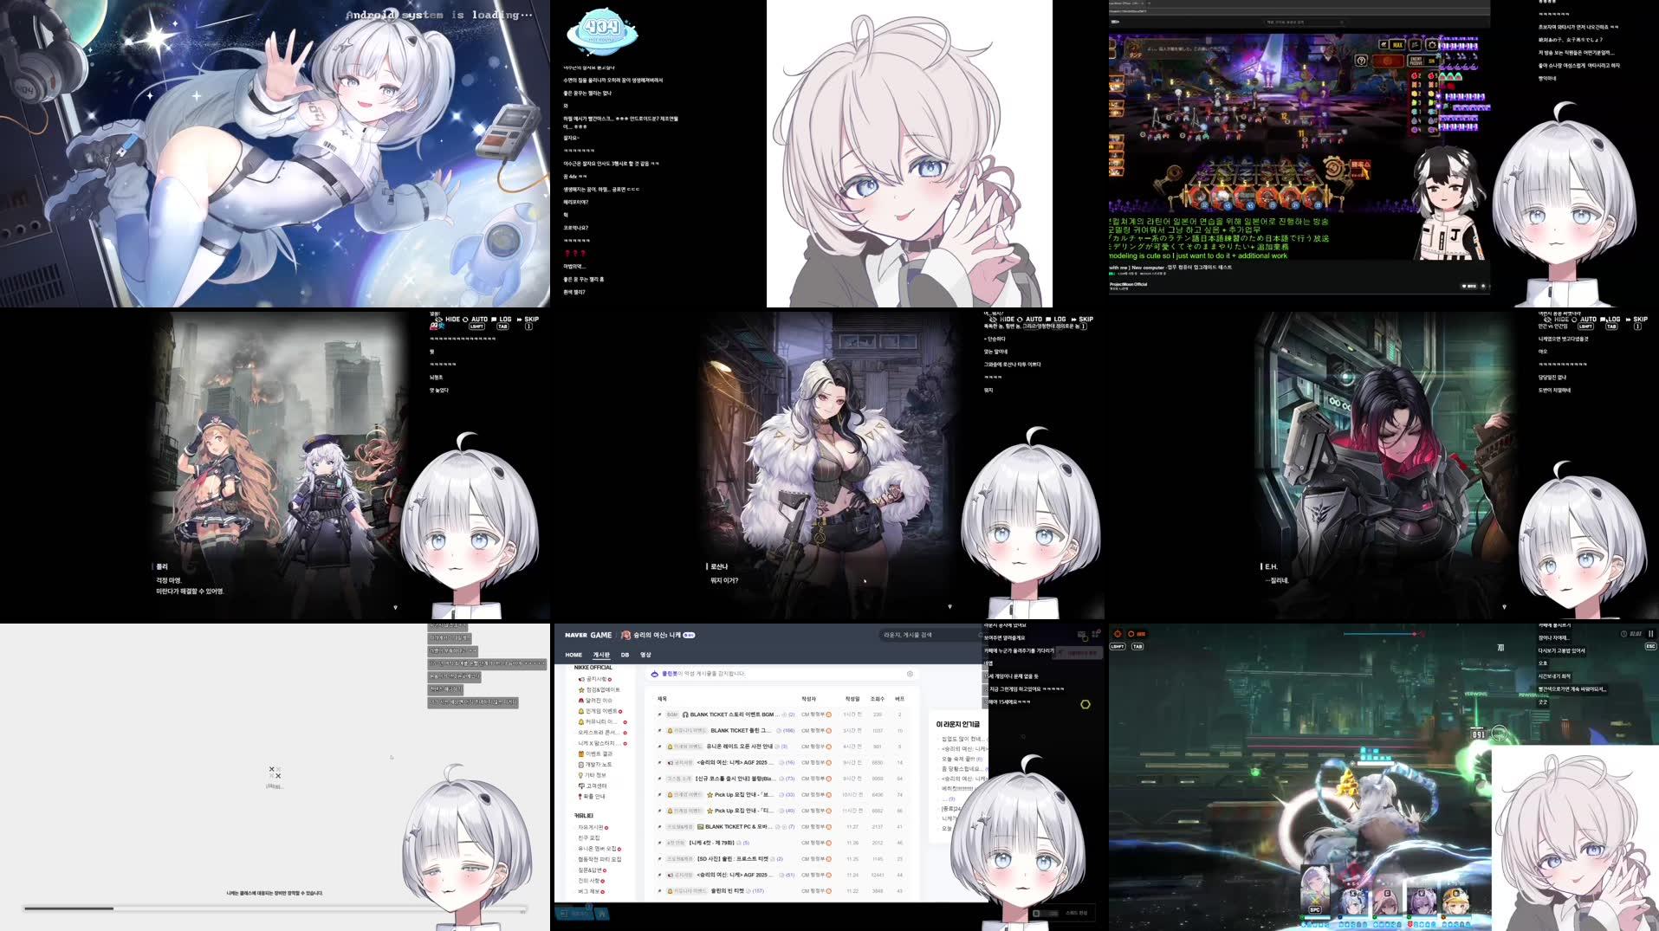Click the 공지사항 megaphone icon under NIKKE OFFICIAL

[x=580, y=678]
